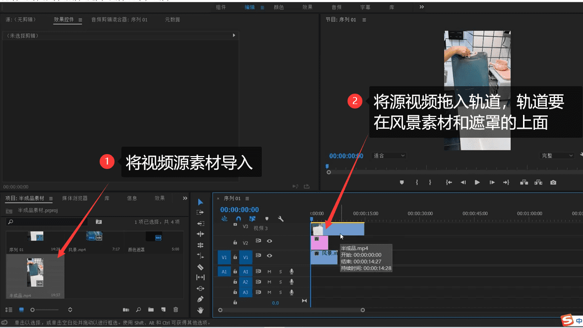
Task: Create new bin in Project panel
Action: coord(151,310)
